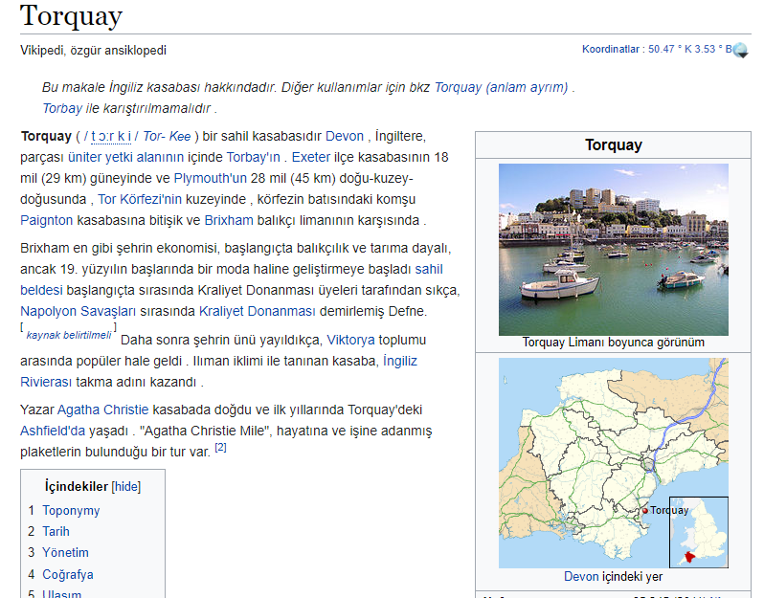764x598 pixels.
Task: Visit the Brixham link
Action: (x=229, y=220)
